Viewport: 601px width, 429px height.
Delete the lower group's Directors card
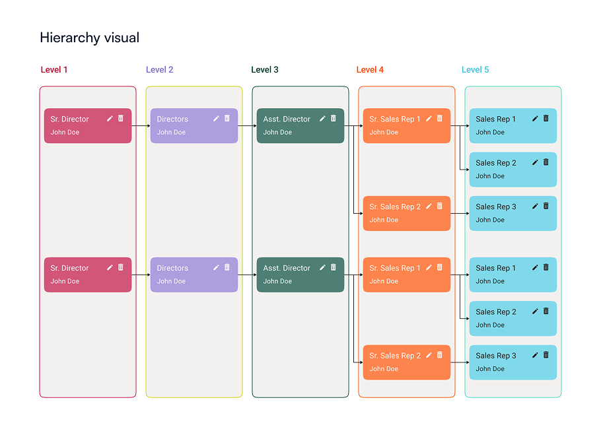click(x=227, y=267)
